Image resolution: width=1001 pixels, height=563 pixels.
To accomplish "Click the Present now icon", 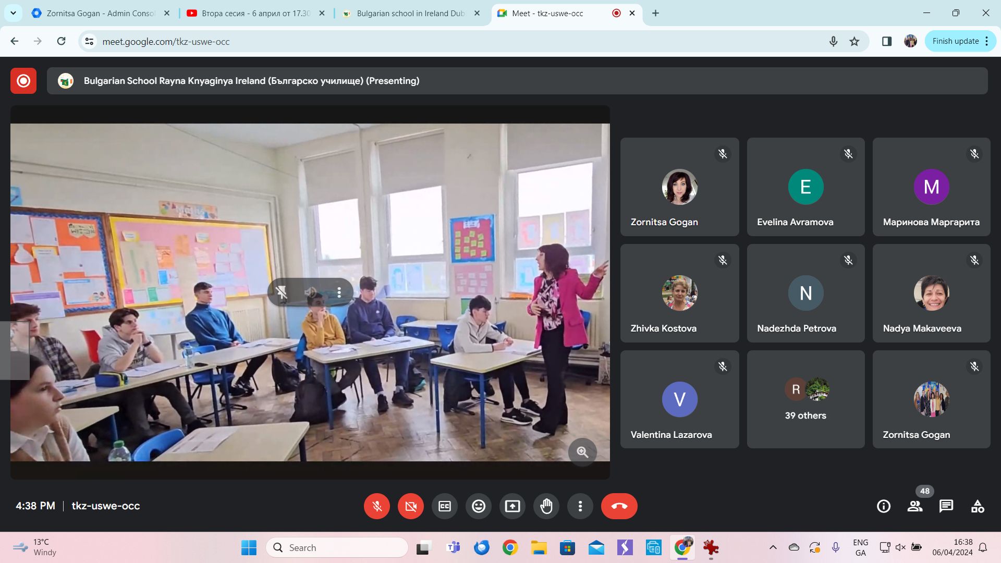I will [512, 506].
